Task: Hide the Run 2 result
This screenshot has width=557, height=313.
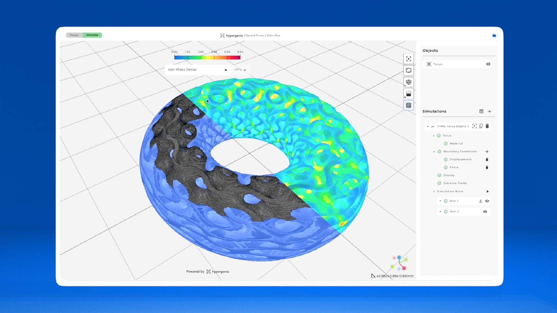Action: 485,212
